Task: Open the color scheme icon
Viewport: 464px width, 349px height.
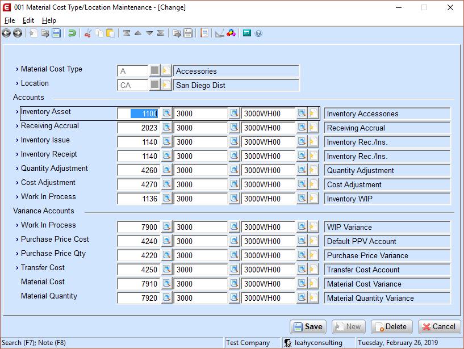Action: pyautogui.click(x=231, y=33)
